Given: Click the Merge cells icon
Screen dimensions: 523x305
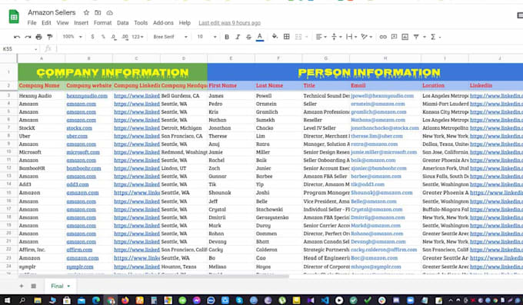Looking at the screenshot, I should tap(298, 37).
